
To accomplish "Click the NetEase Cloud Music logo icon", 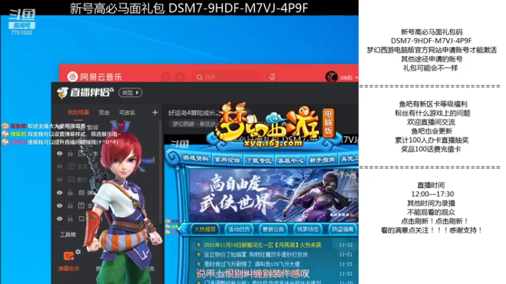I will (x=73, y=76).
